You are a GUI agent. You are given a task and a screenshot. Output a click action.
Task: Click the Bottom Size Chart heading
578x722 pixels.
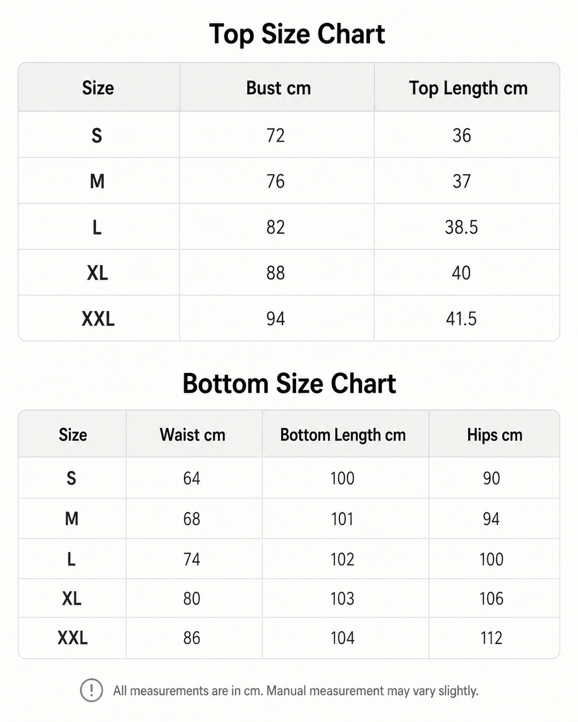(x=289, y=384)
